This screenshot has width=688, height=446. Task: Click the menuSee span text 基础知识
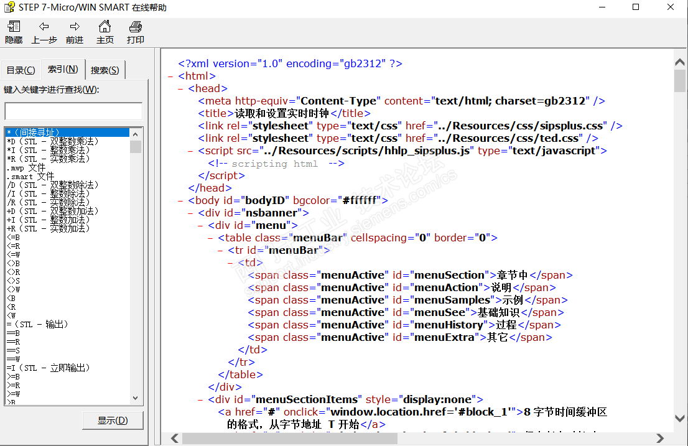(498, 312)
